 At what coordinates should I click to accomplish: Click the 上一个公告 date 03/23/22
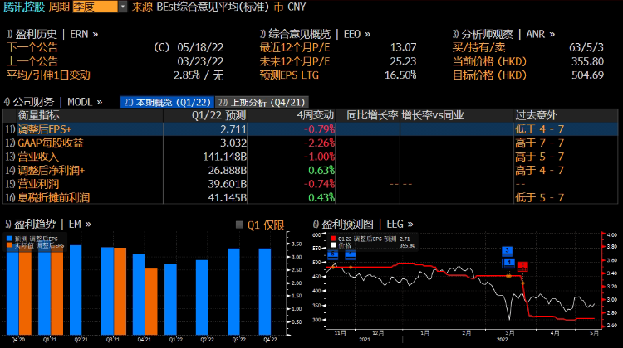tap(200, 61)
